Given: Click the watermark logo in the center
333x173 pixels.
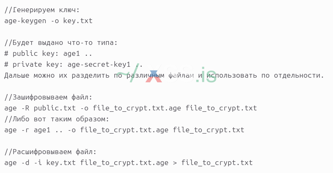Looking at the screenshot, I should [166, 75].
